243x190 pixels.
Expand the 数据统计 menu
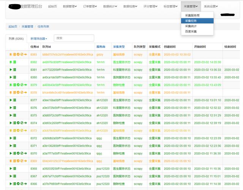110,6
